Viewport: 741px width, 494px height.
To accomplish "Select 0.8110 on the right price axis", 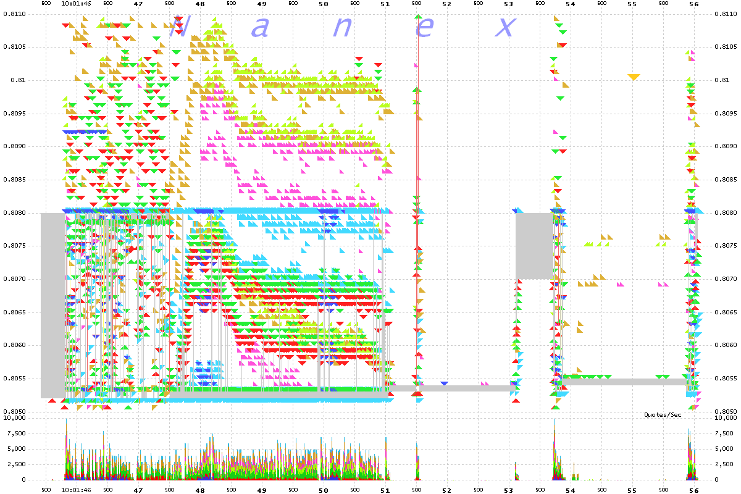I will 724,14.
